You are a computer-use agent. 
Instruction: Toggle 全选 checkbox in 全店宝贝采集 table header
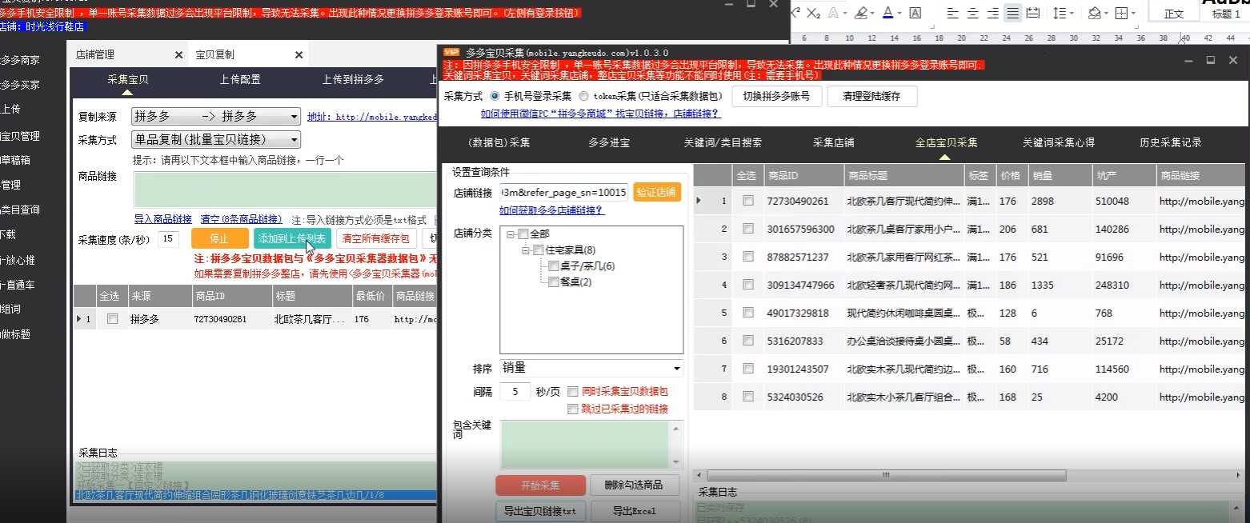[x=747, y=176]
